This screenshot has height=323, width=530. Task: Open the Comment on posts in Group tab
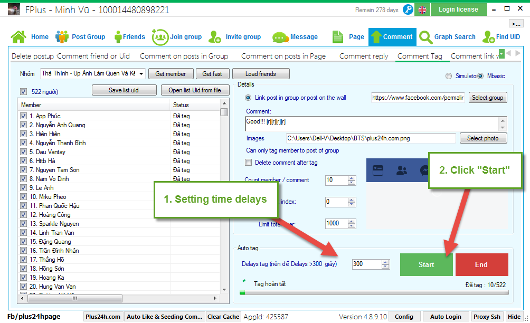coord(184,56)
